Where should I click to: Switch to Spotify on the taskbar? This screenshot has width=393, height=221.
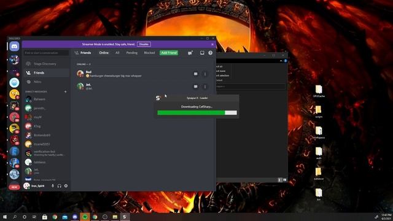click(85, 217)
